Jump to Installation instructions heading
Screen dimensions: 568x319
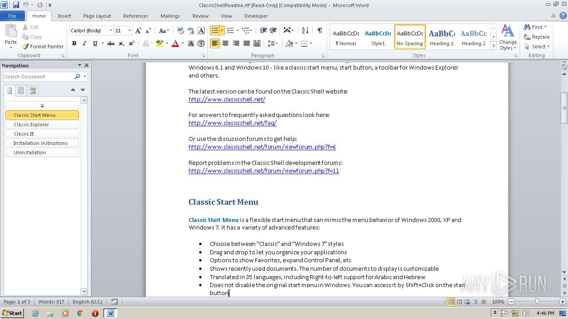[42, 143]
